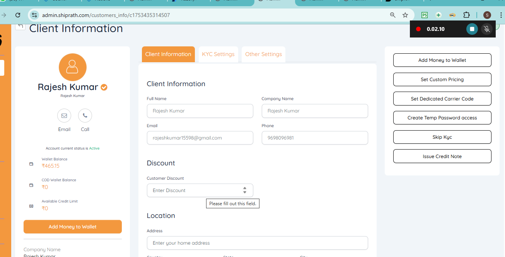The width and height of the screenshot is (505, 257).
Task: Click the 'Please fill out this field.' tooltip
Action: pyautogui.click(x=233, y=203)
